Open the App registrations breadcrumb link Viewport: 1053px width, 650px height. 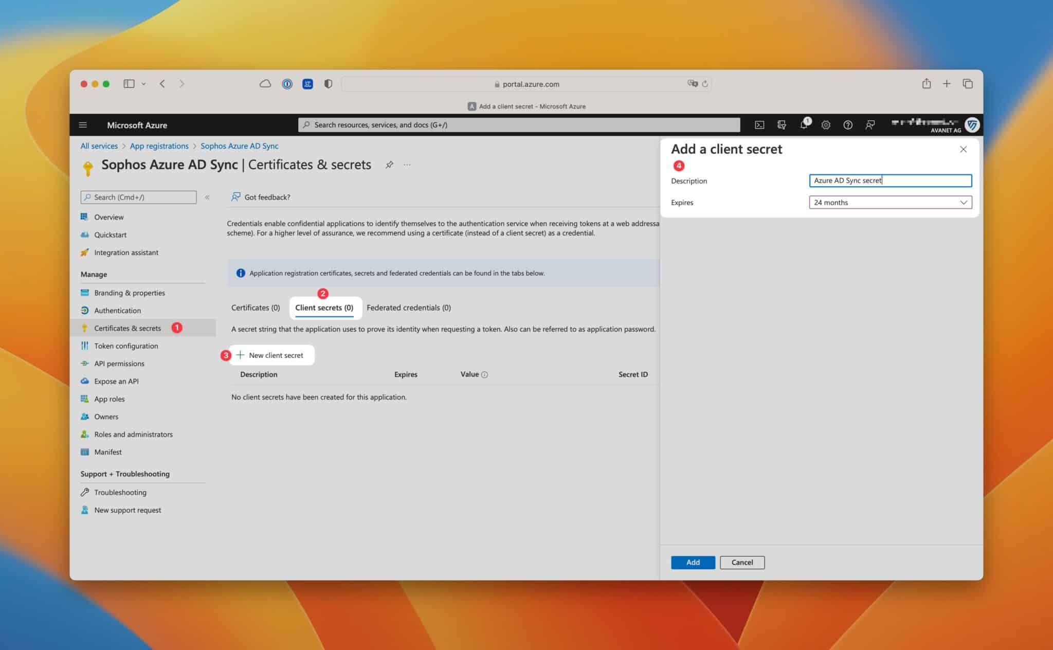tap(159, 146)
